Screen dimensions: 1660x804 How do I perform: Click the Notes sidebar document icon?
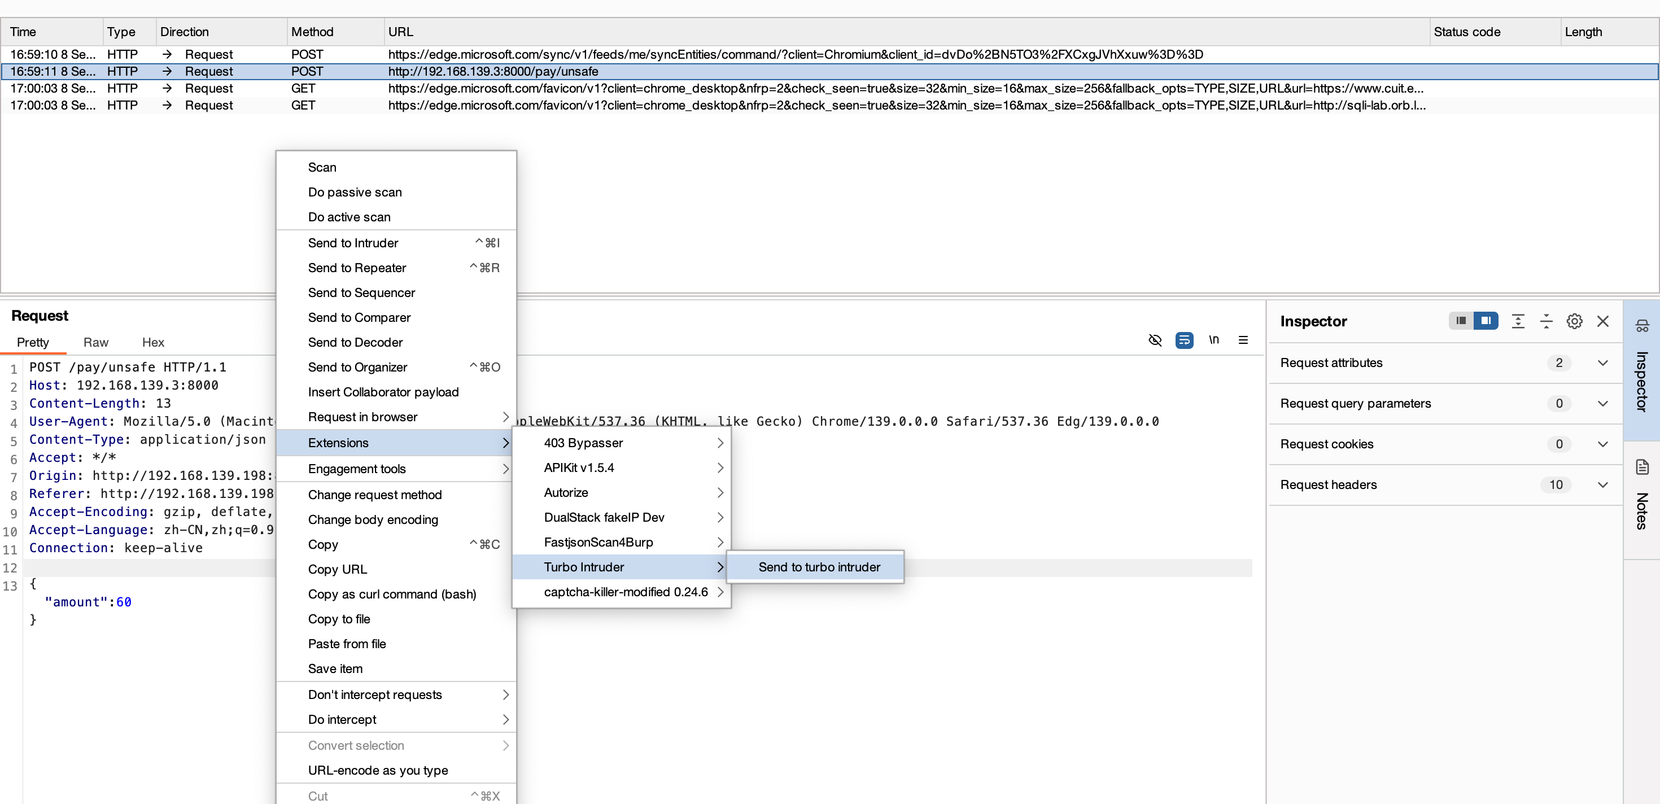[x=1642, y=467]
